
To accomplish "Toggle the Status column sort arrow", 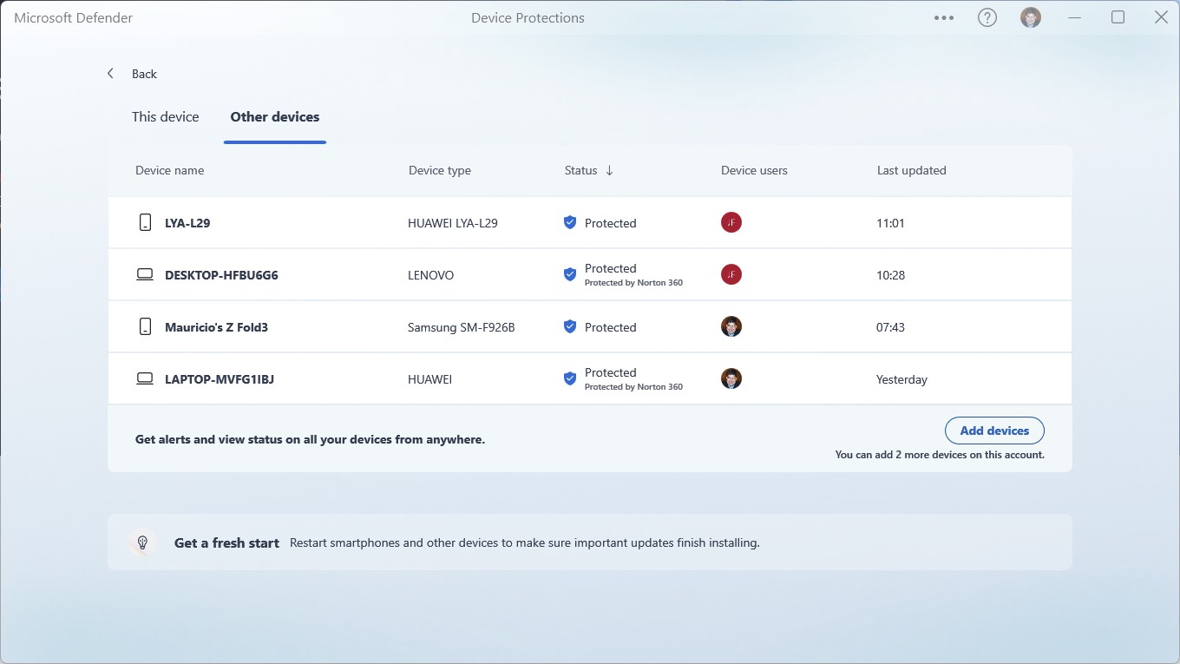I will pyautogui.click(x=609, y=170).
